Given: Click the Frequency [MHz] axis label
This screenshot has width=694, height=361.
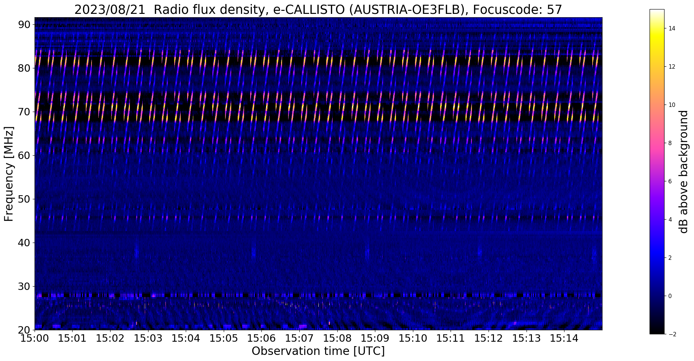Looking at the screenshot, I should (x=9, y=174).
